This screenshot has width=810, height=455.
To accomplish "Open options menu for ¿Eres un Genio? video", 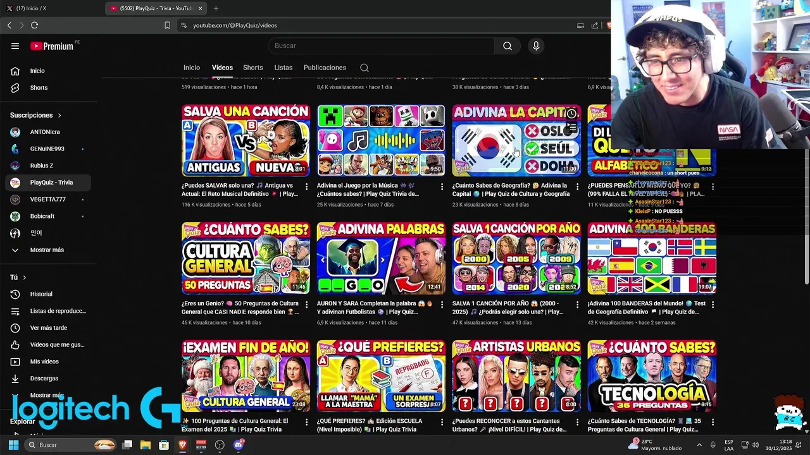I will 307,304.
